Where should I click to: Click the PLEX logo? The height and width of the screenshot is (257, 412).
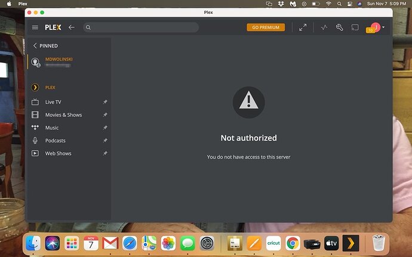[53, 27]
